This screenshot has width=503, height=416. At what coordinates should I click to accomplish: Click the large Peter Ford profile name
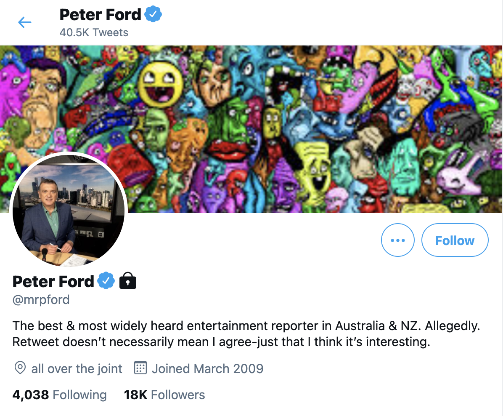click(x=53, y=281)
